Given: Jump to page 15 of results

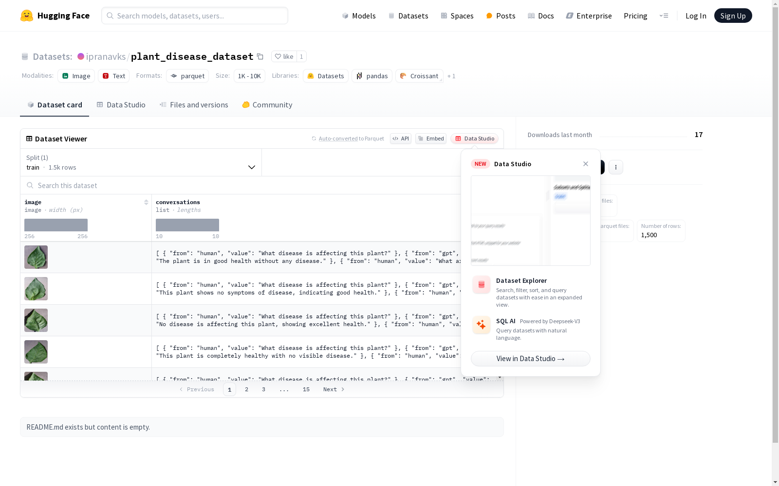Looking at the screenshot, I should point(306,389).
